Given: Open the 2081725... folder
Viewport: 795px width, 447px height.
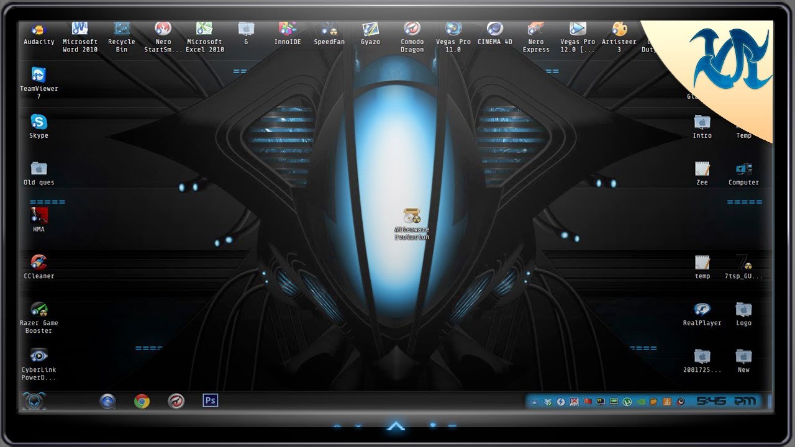Looking at the screenshot, I should pos(702,361).
